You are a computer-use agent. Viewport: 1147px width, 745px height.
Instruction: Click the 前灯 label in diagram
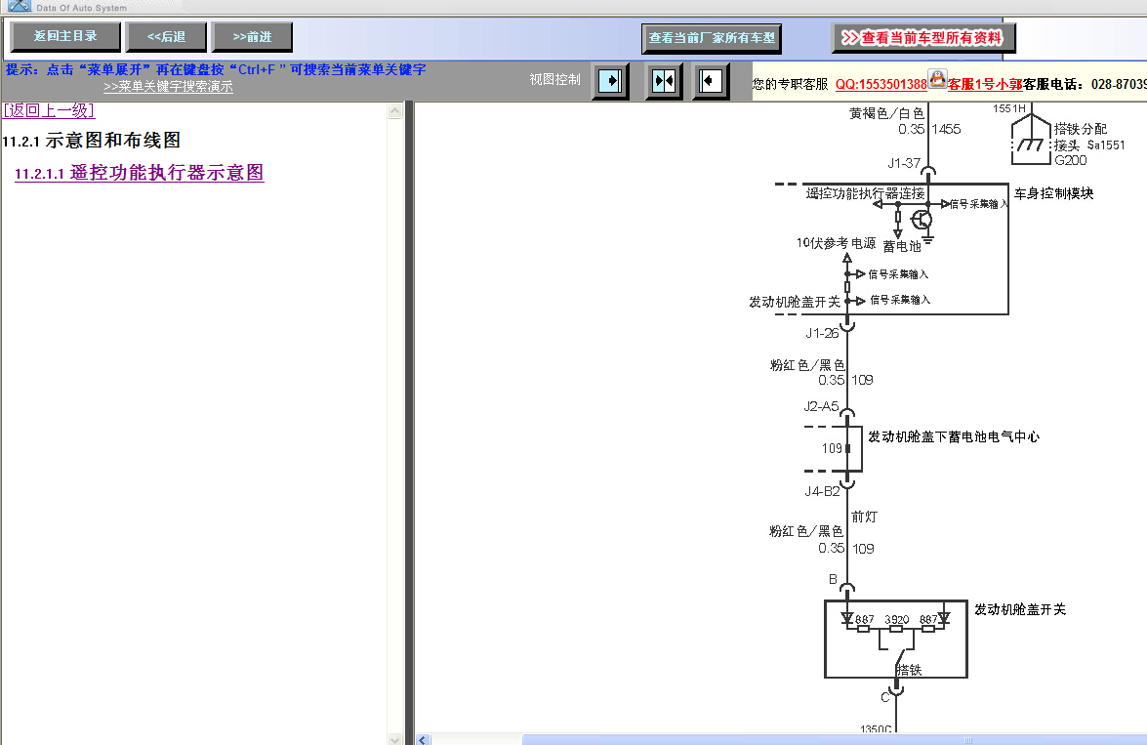pos(865,517)
